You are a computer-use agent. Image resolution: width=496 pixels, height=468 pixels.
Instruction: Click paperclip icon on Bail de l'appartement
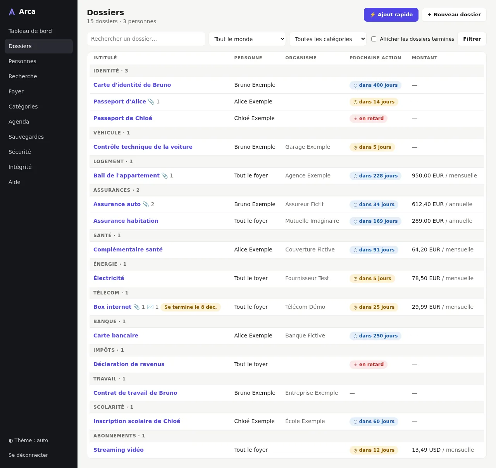[x=165, y=175]
